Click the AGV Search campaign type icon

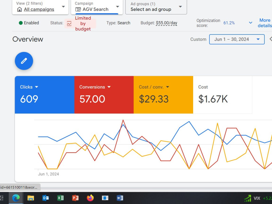coord(78,9)
